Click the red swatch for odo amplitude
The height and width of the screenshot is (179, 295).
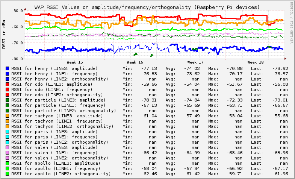tap(8, 84)
